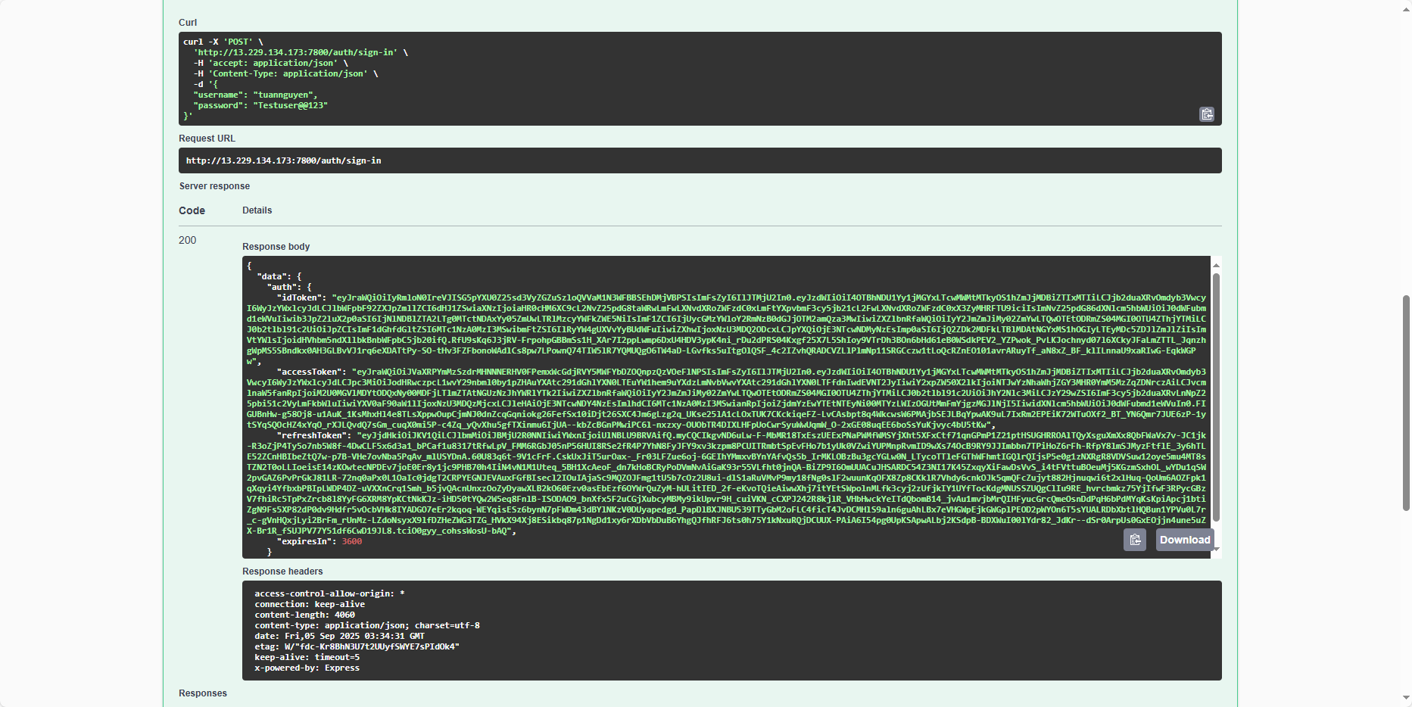1412x707 pixels.
Task: Click the expiresIn value 3600
Action: pos(351,542)
